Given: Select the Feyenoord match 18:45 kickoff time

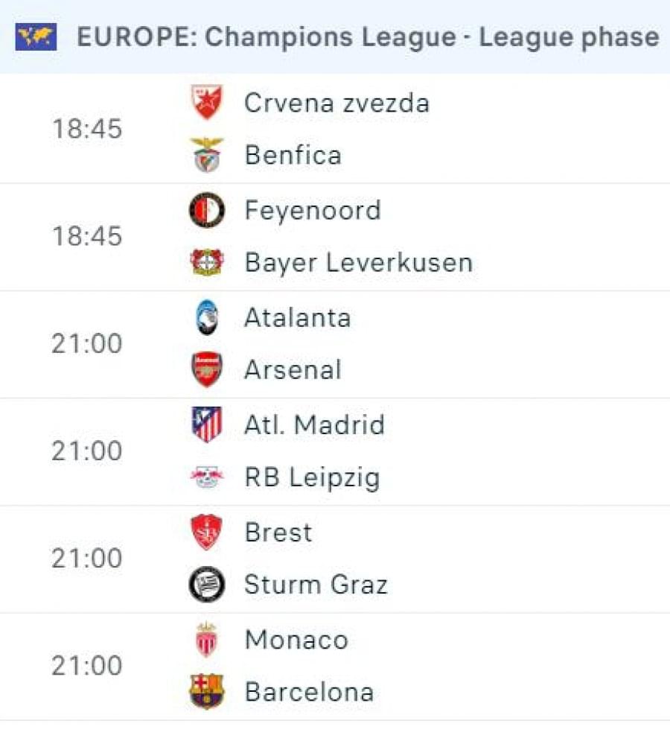Looking at the screenshot, I should 86,236.
